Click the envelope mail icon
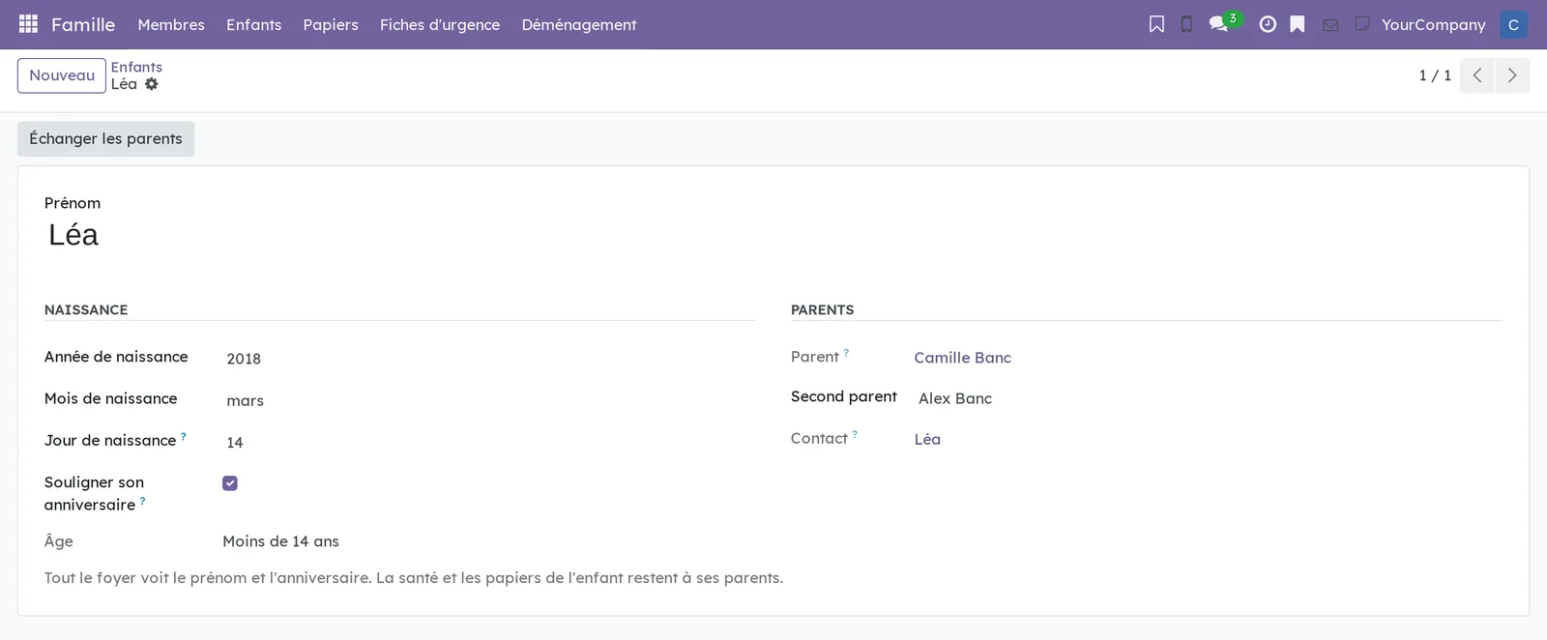 click(1330, 25)
